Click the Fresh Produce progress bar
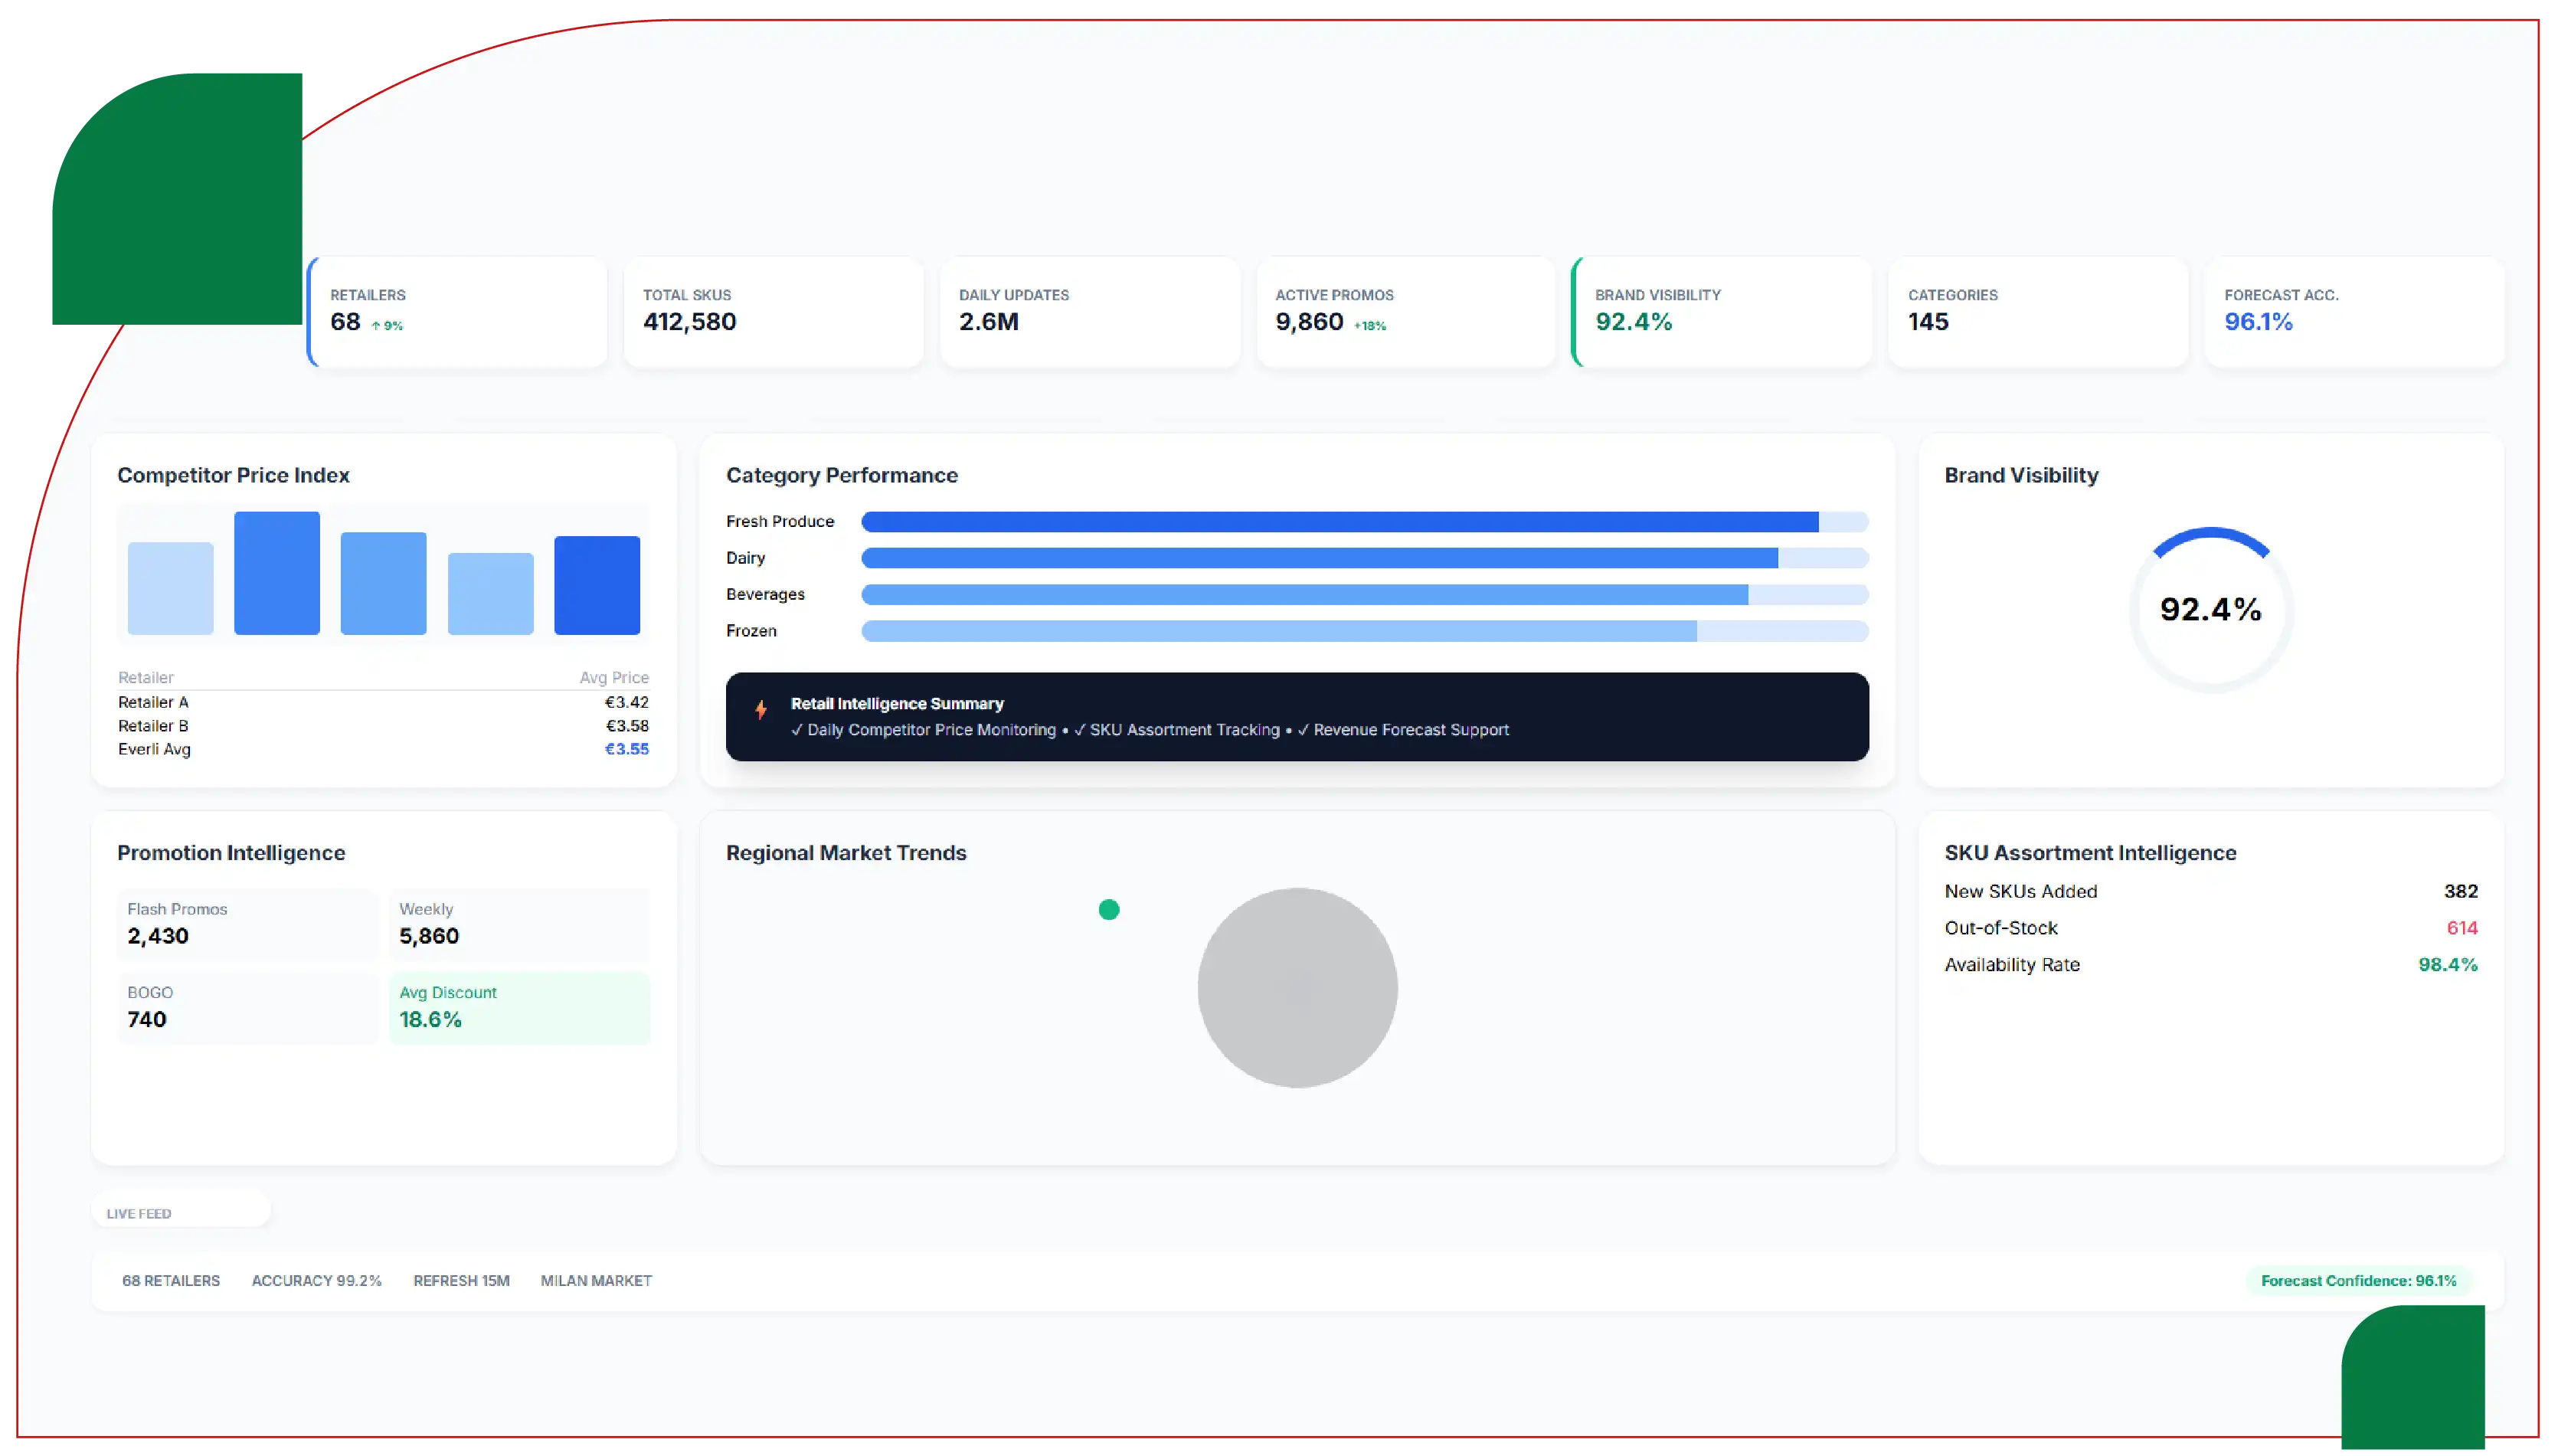This screenshot has height=1456, width=2558. pyautogui.click(x=1365, y=522)
